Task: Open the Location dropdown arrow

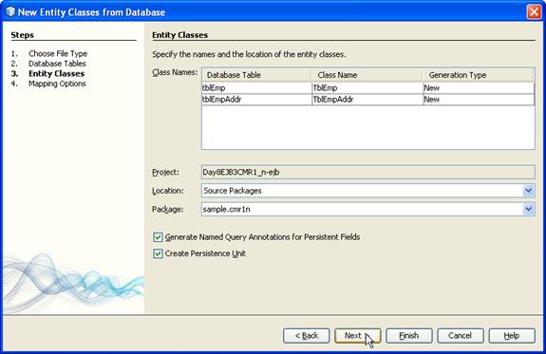Action: pos(528,191)
